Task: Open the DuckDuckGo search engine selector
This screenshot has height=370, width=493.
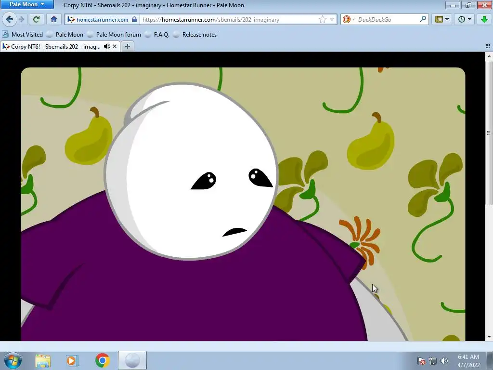Action: pos(349,19)
